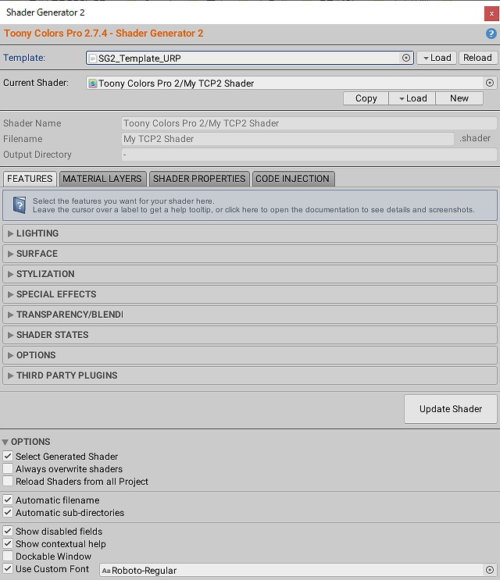Click the Copy shader button
The width and height of the screenshot is (500, 580).
(366, 98)
